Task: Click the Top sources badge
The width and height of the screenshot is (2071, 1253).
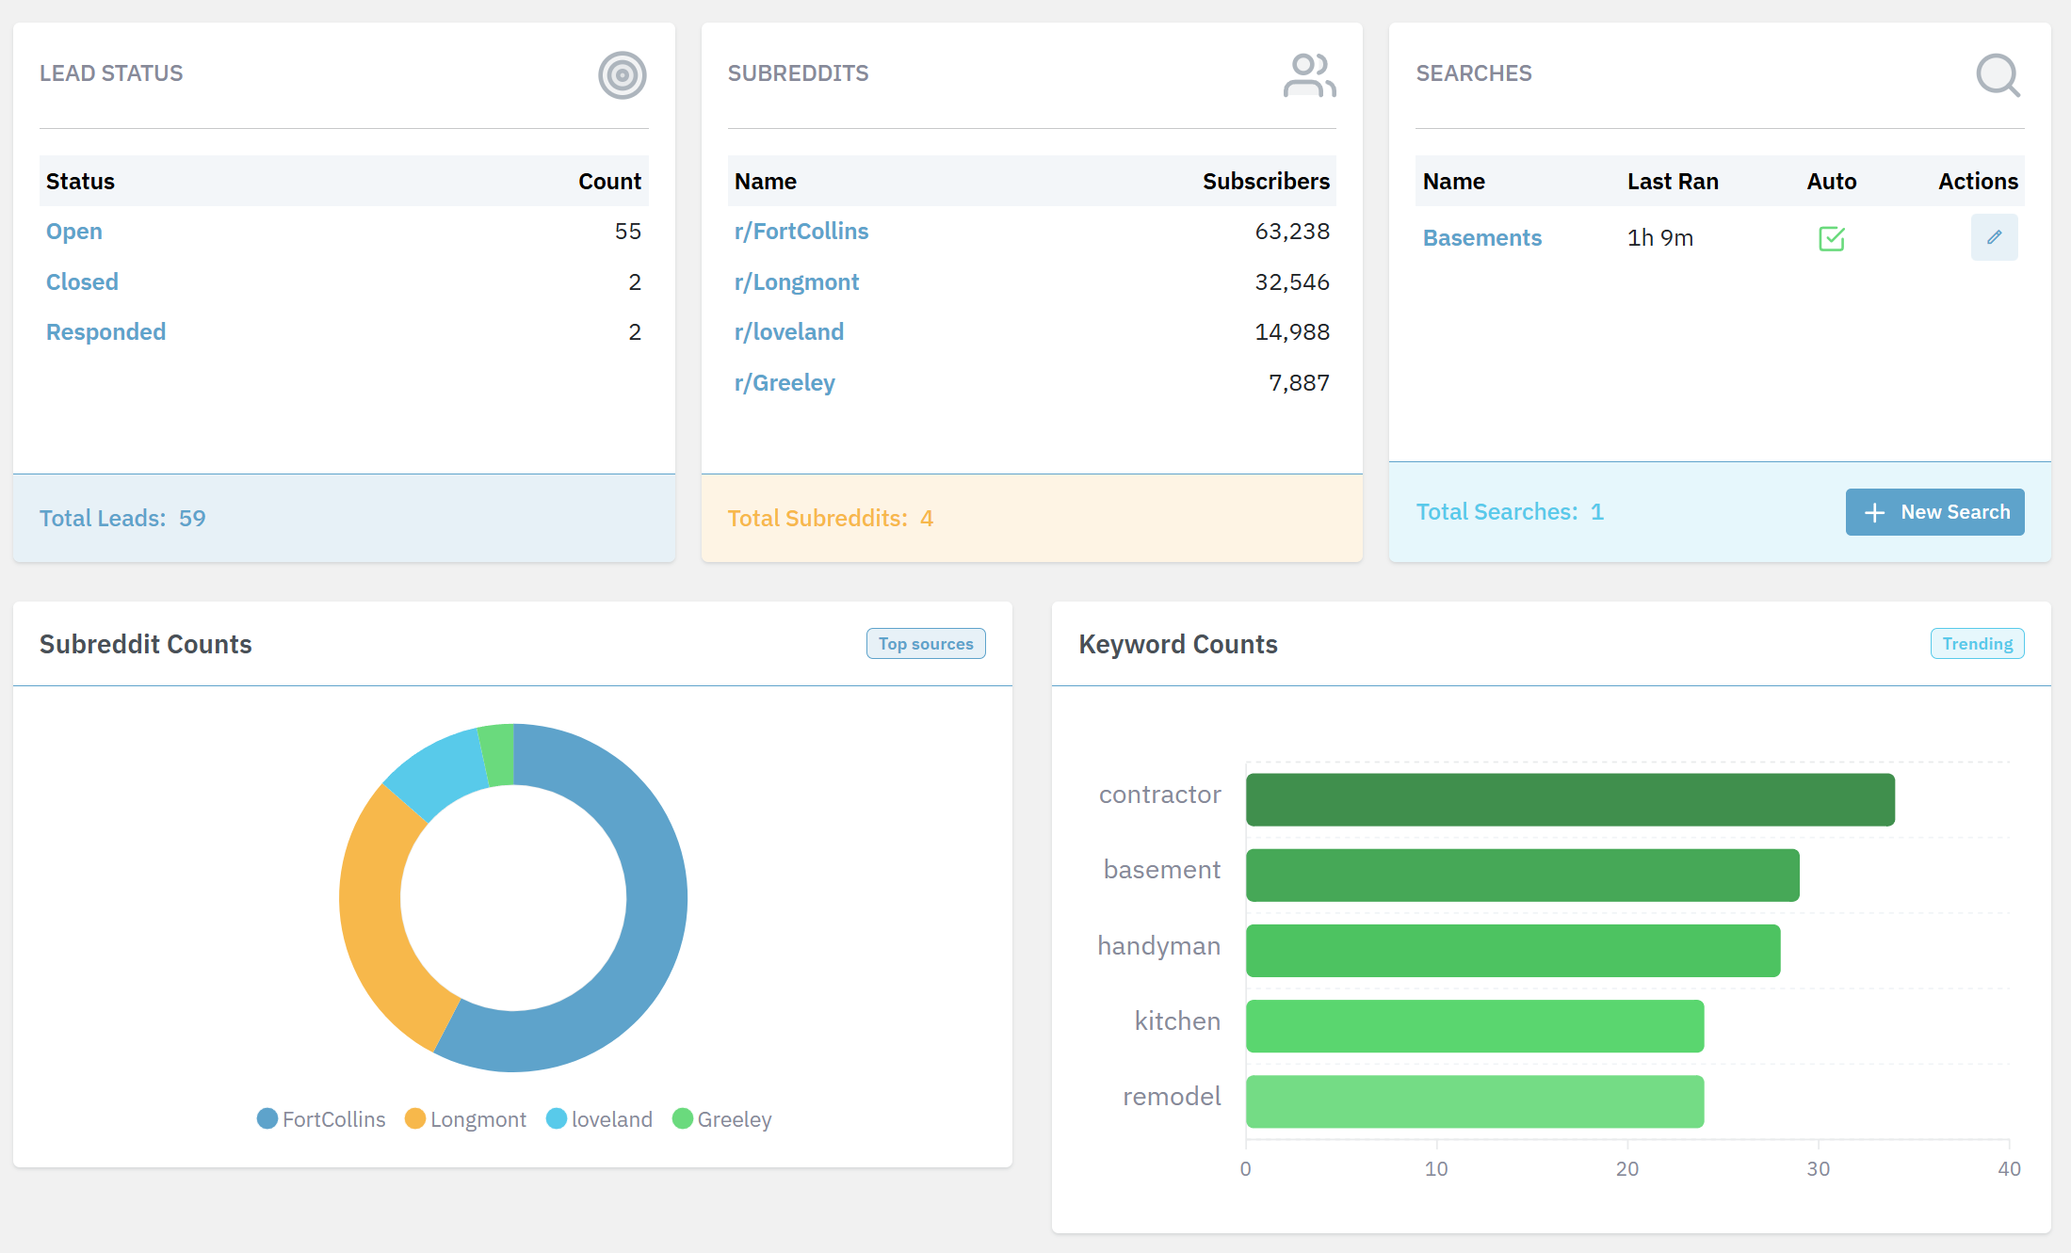Action: click(926, 643)
